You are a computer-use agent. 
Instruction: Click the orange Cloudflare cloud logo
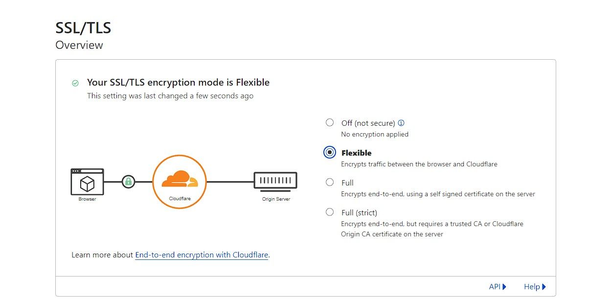click(x=180, y=179)
